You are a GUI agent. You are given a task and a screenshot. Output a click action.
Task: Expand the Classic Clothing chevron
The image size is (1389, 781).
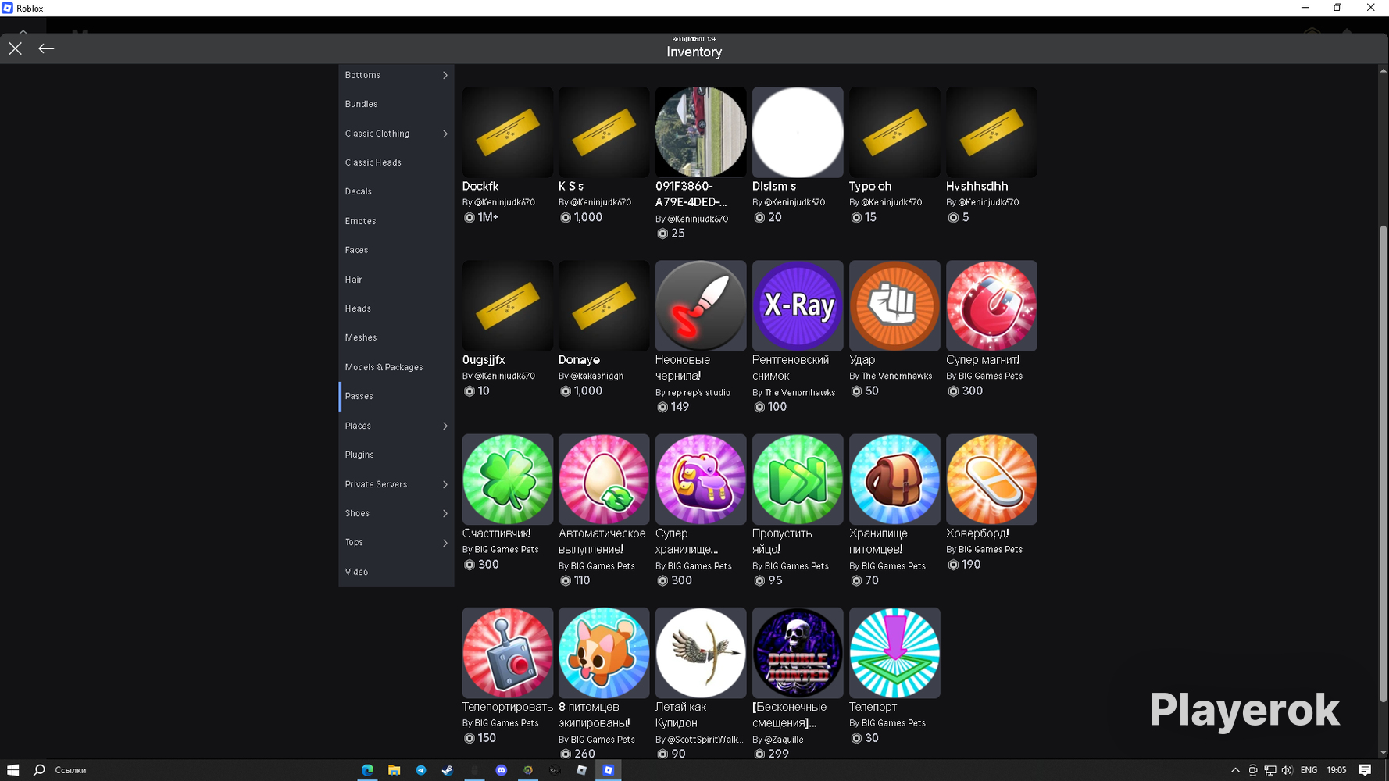(445, 134)
